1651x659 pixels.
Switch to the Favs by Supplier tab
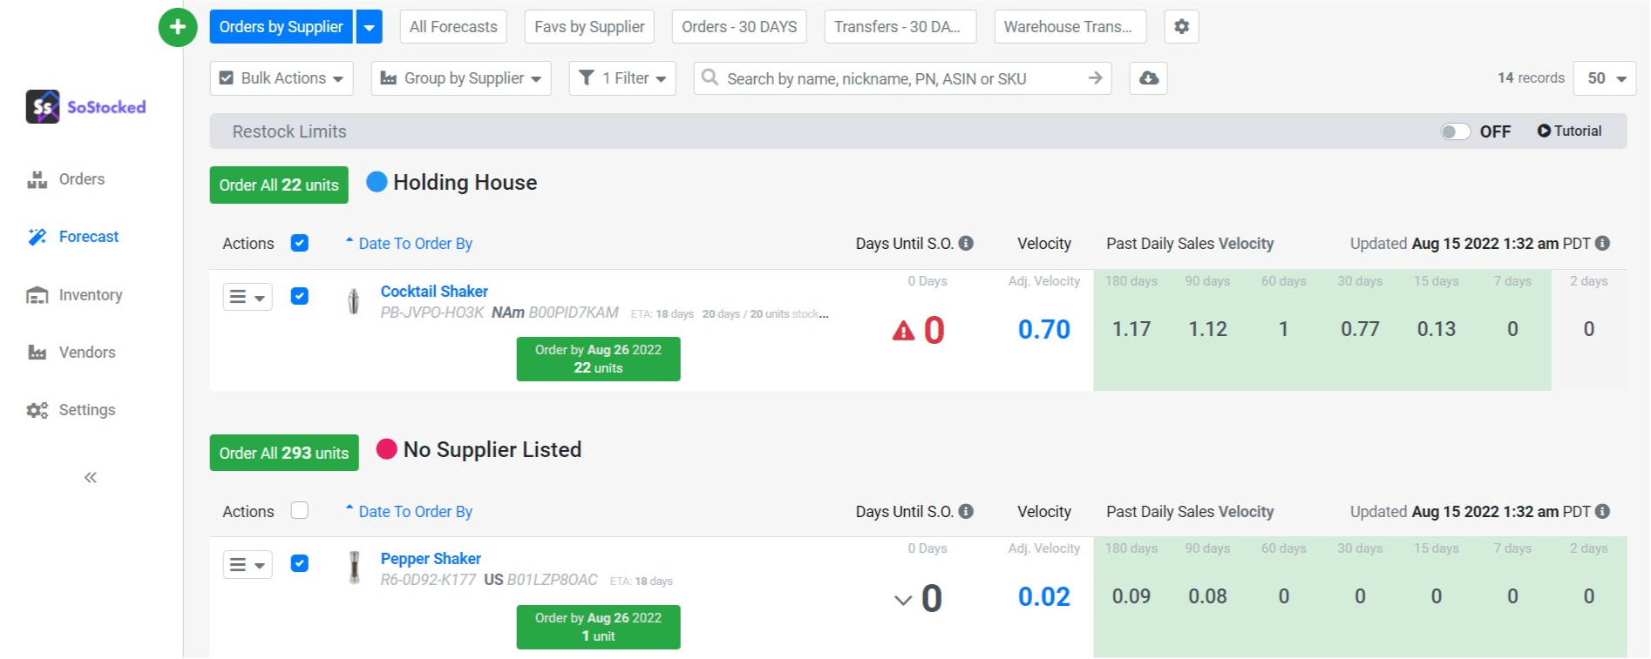point(589,27)
